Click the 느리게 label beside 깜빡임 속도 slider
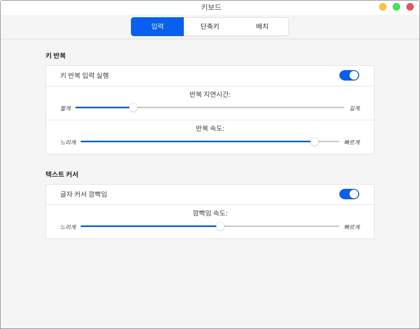The height and width of the screenshot is (329, 420). pos(68,227)
